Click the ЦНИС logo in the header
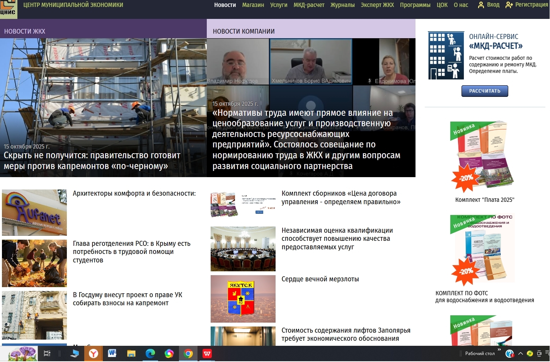This screenshot has width=550, height=362. pos(8,8)
